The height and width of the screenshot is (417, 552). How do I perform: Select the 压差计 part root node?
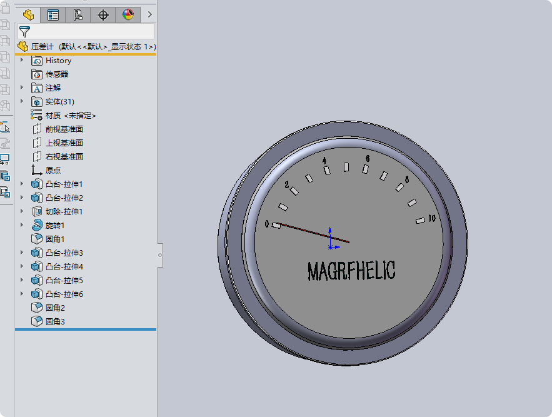point(86,46)
